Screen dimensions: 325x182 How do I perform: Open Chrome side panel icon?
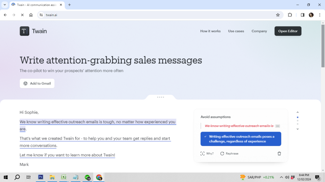[302, 15]
